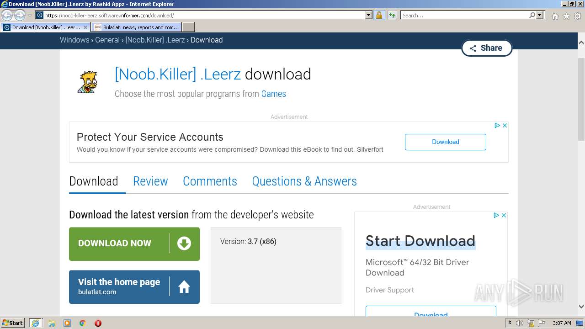Click the 3:07 AM clock
This screenshot has width=585, height=329.
pos(562,323)
